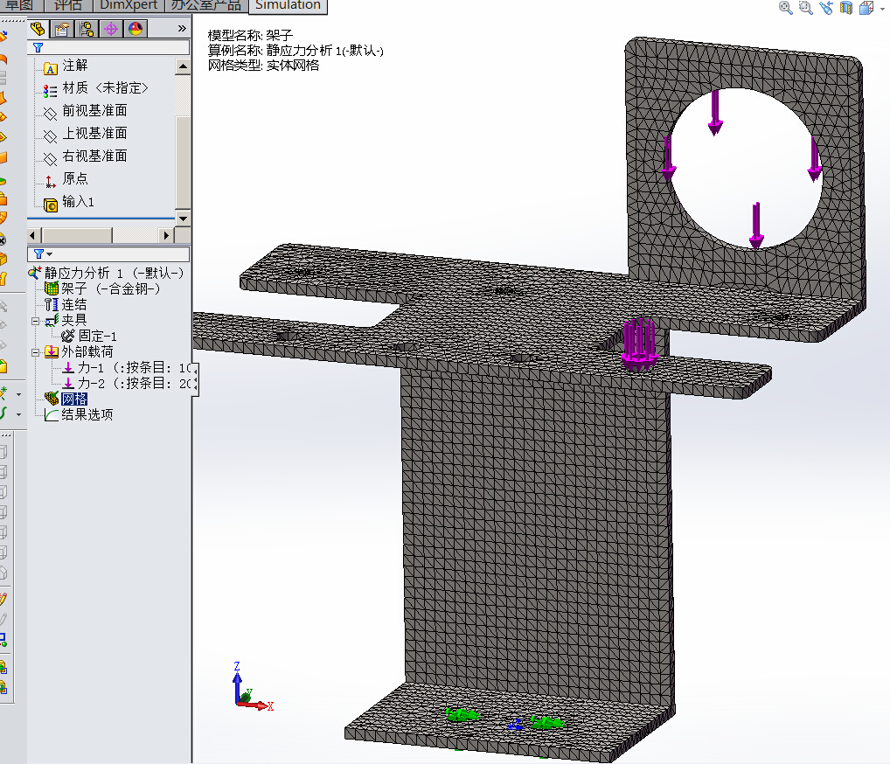The height and width of the screenshot is (764, 890).
Task: Click the Zoom to Fit icon
Action: tap(784, 8)
